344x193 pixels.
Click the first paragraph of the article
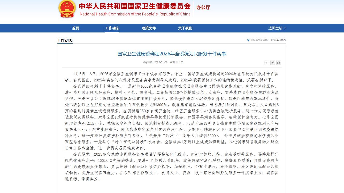(x=172, y=77)
